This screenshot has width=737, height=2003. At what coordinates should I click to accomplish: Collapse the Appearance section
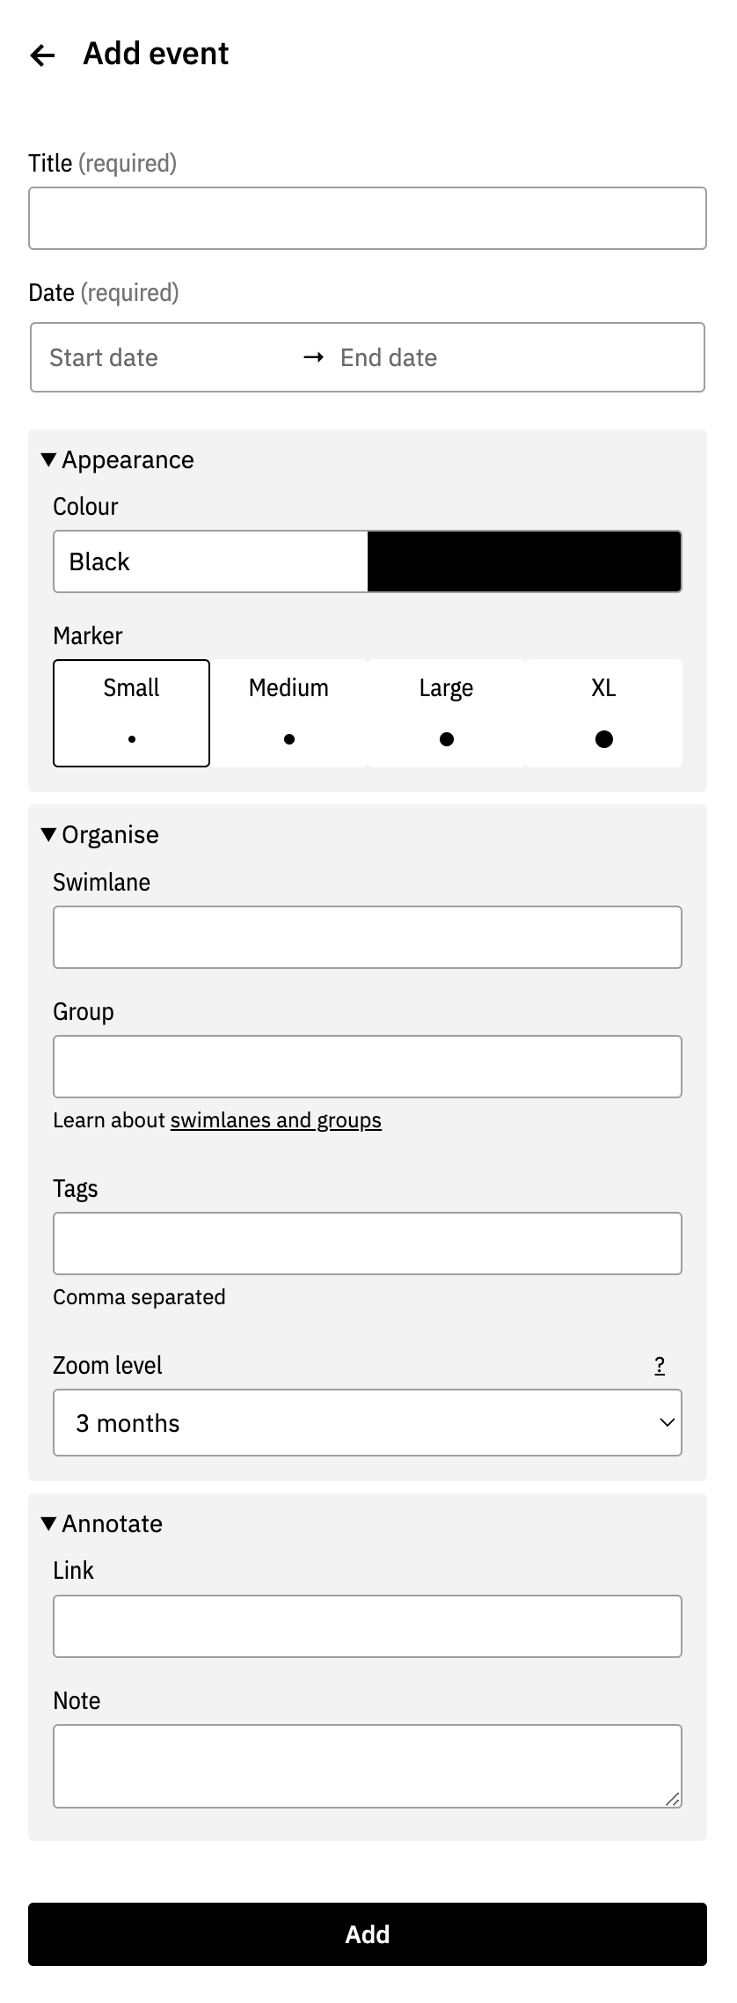118,459
